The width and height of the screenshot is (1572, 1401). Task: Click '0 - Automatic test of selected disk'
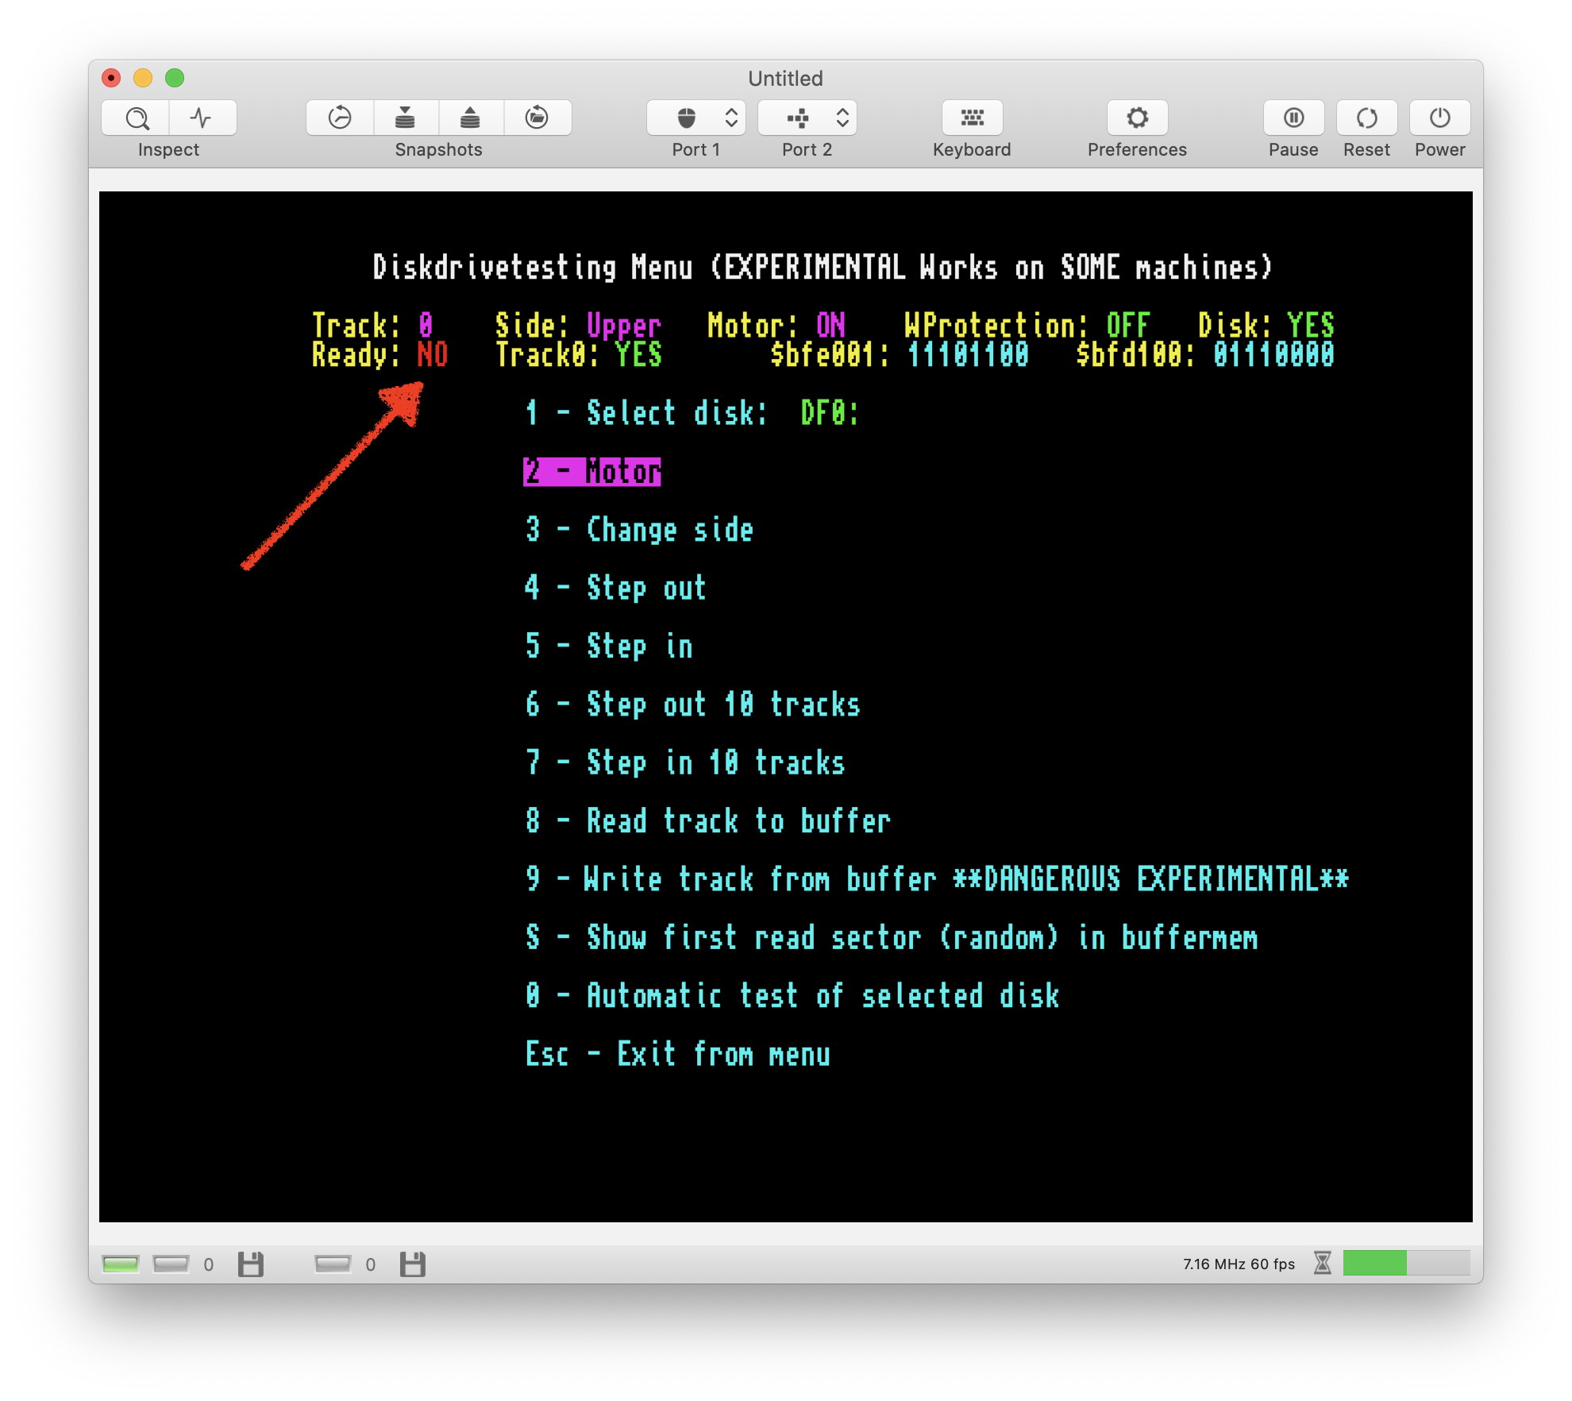(x=792, y=996)
